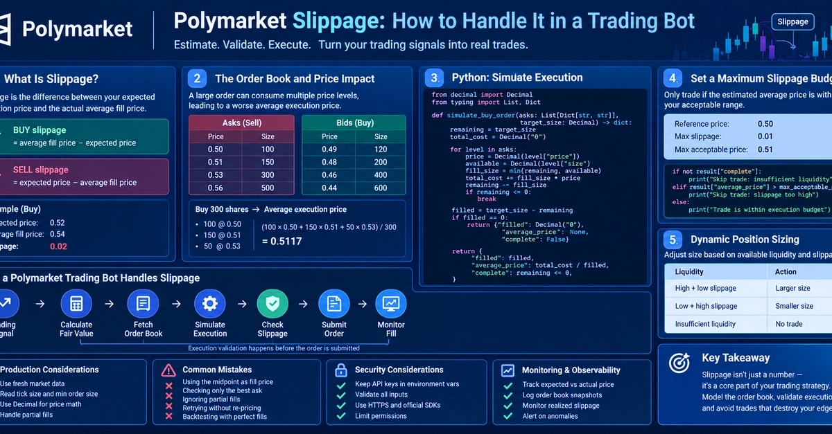The image size is (832, 434).
Task: Click the X mark beside "Using the midpoint as fill price"
Action: click(168, 385)
